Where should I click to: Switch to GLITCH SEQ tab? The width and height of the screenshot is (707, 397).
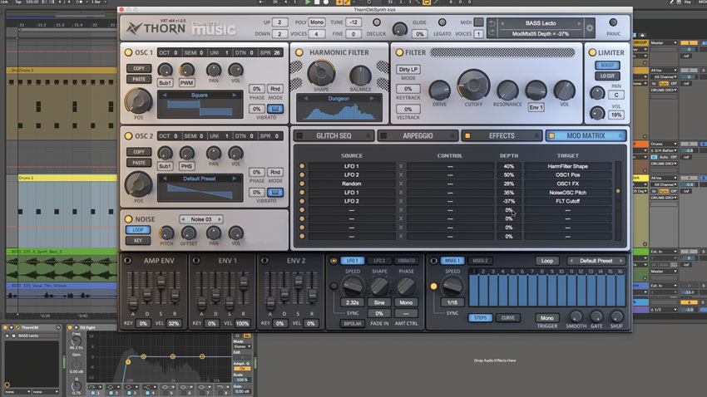(x=334, y=135)
